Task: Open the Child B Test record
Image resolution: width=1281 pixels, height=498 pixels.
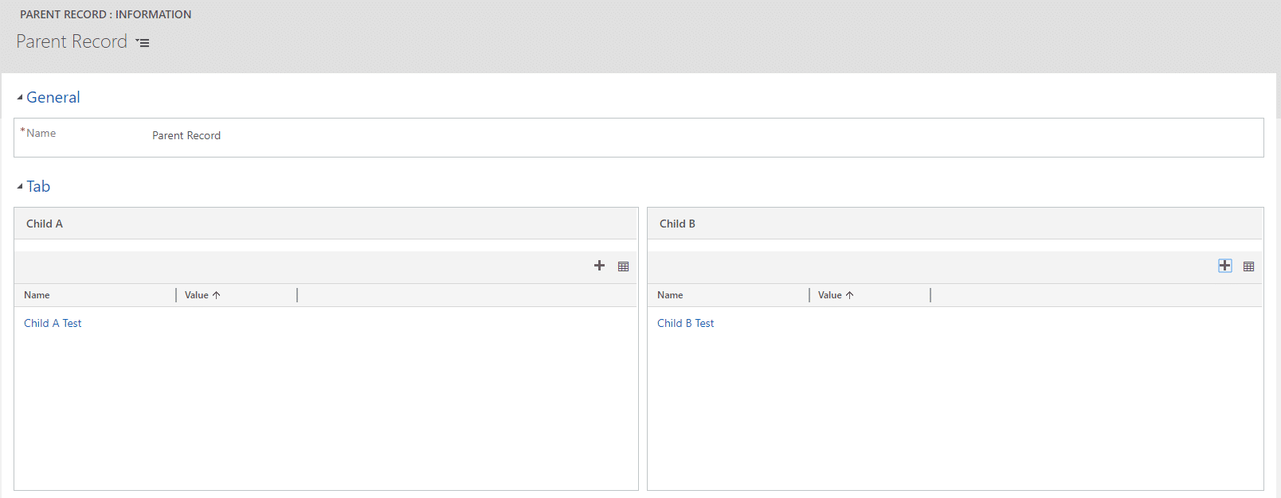Action: pyautogui.click(x=685, y=323)
